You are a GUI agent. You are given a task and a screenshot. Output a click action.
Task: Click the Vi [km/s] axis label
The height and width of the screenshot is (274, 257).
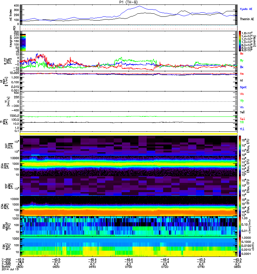8,101
